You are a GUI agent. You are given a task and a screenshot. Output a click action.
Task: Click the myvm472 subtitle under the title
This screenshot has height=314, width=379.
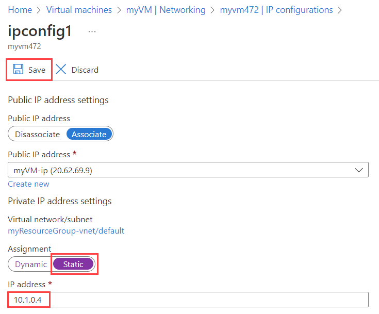[x=24, y=46]
